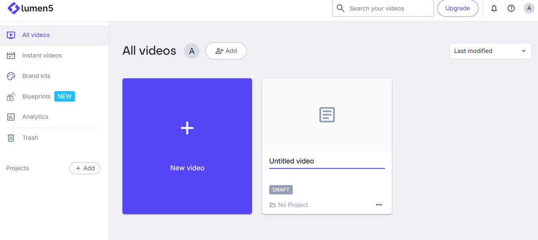
Task: Open the help question mark icon
Action: (x=511, y=8)
